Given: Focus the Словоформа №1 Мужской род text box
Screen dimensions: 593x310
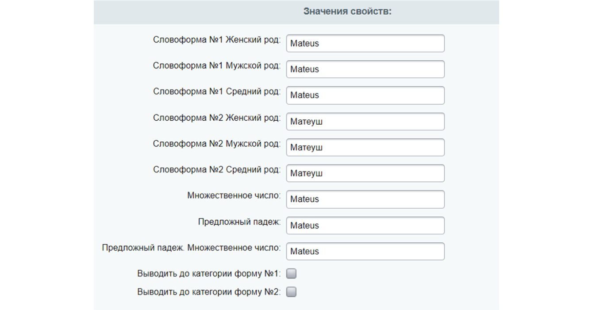Looking at the screenshot, I should 365,69.
